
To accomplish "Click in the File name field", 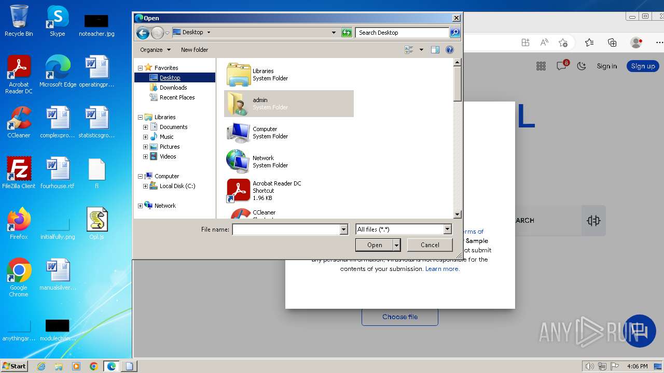I will (286, 229).
